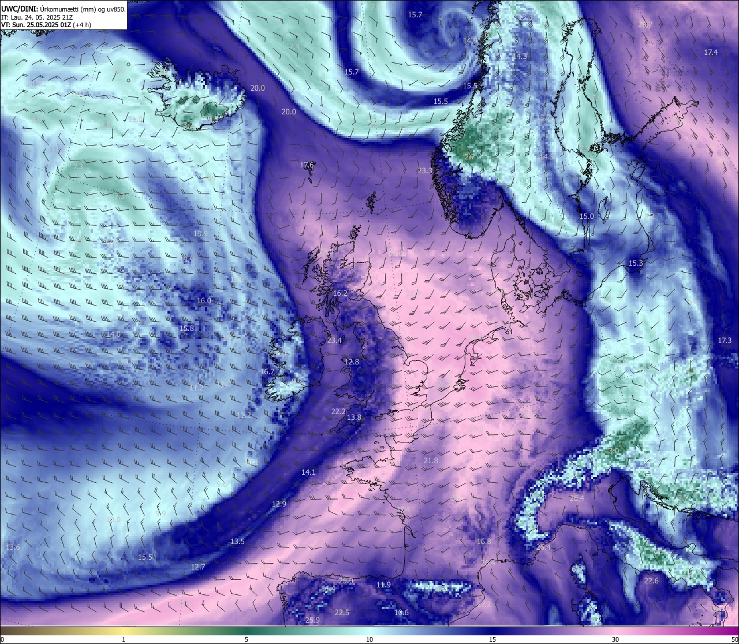The image size is (739, 644).
Task: Select the 15.8 value label
Action: pyautogui.click(x=186, y=328)
